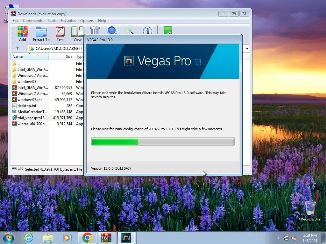This screenshot has width=326, height=244.
Task: Select the 35,669 byte Windows 7 Aero archive
Action: tap(47, 94)
